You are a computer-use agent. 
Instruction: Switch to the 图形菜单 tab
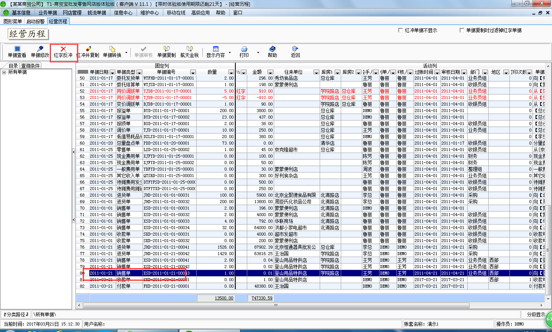coord(13,21)
